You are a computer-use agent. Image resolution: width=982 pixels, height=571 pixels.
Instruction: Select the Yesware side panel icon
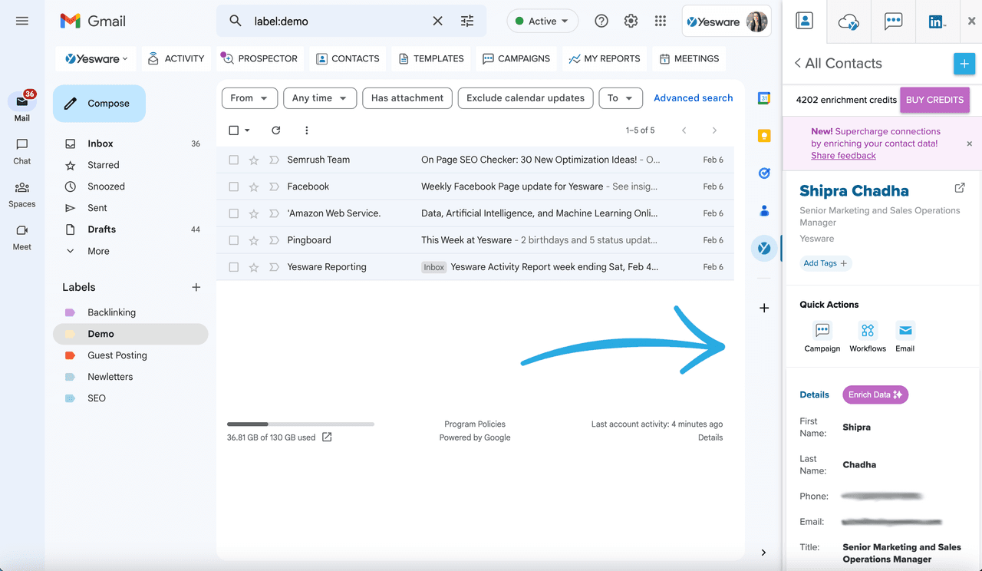tap(764, 248)
